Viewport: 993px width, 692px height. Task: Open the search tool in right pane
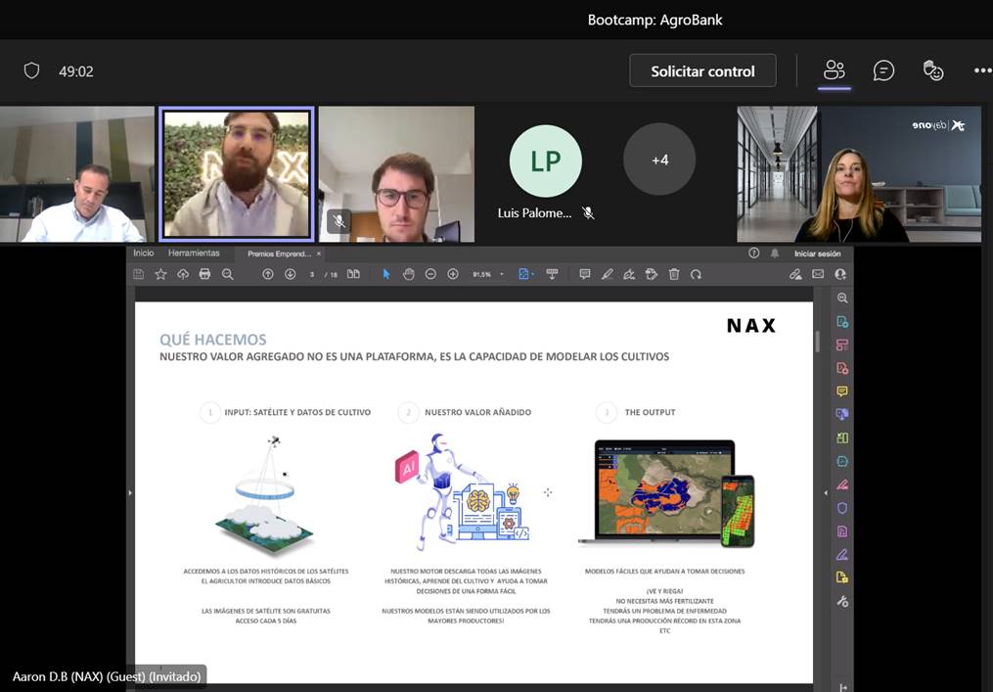(x=842, y=298)
